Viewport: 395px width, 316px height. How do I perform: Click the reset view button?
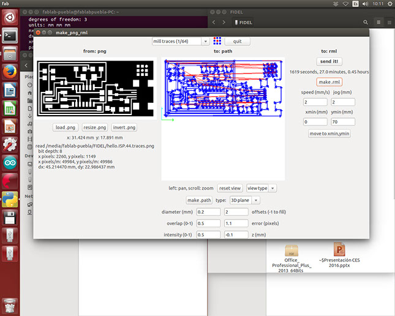point(230,188)
